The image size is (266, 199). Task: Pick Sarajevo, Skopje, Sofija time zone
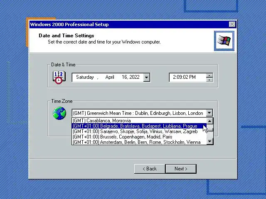click(139, 131)
